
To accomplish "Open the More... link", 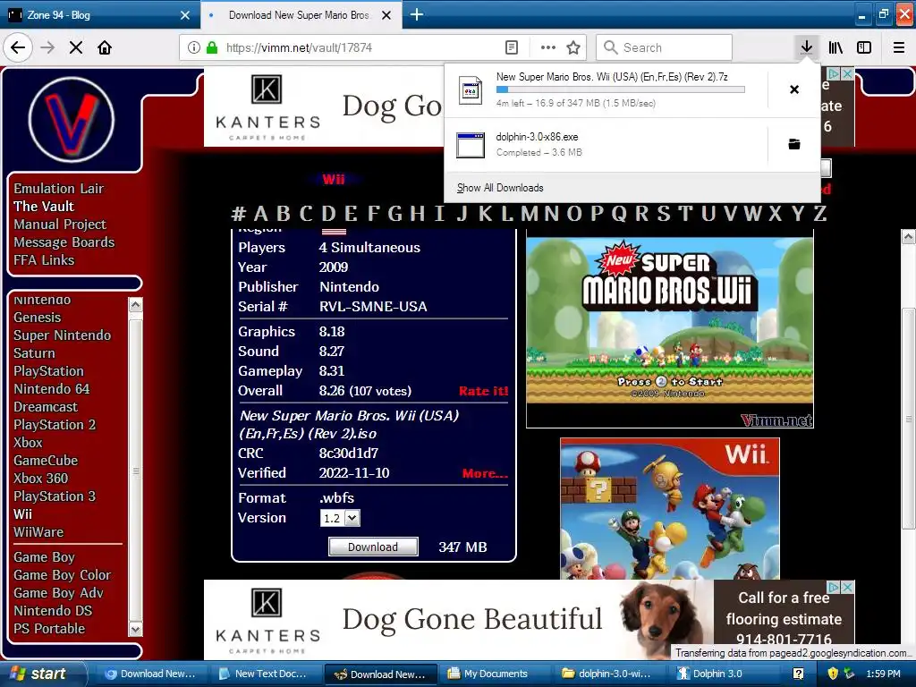I will click(x=485, y=473).
